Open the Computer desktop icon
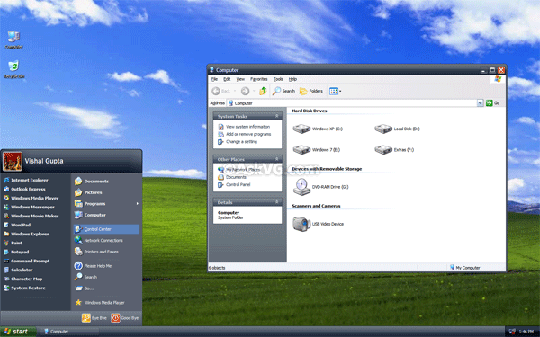540x337 pixels. coord(13,40)
